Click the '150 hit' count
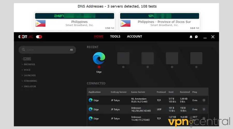This screenshot has height=129, width=233. pyautogui.click(x=110, y=28)
